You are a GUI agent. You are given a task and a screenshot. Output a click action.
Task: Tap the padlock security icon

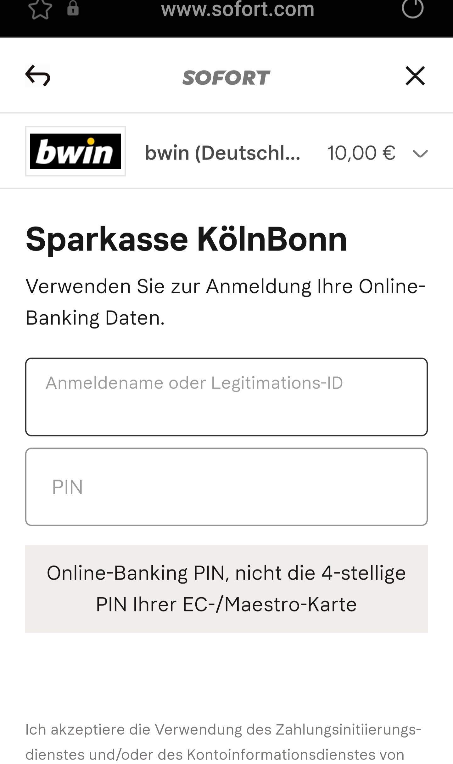click(73, 8)
